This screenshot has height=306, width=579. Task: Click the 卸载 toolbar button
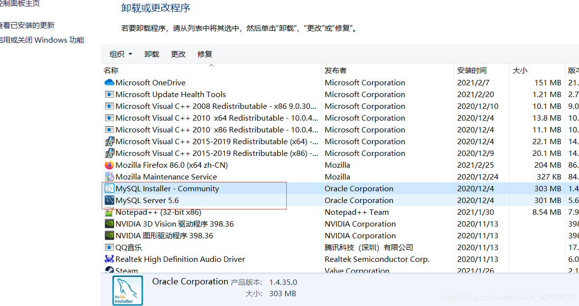pyautogui.click(x=151, y=54)
